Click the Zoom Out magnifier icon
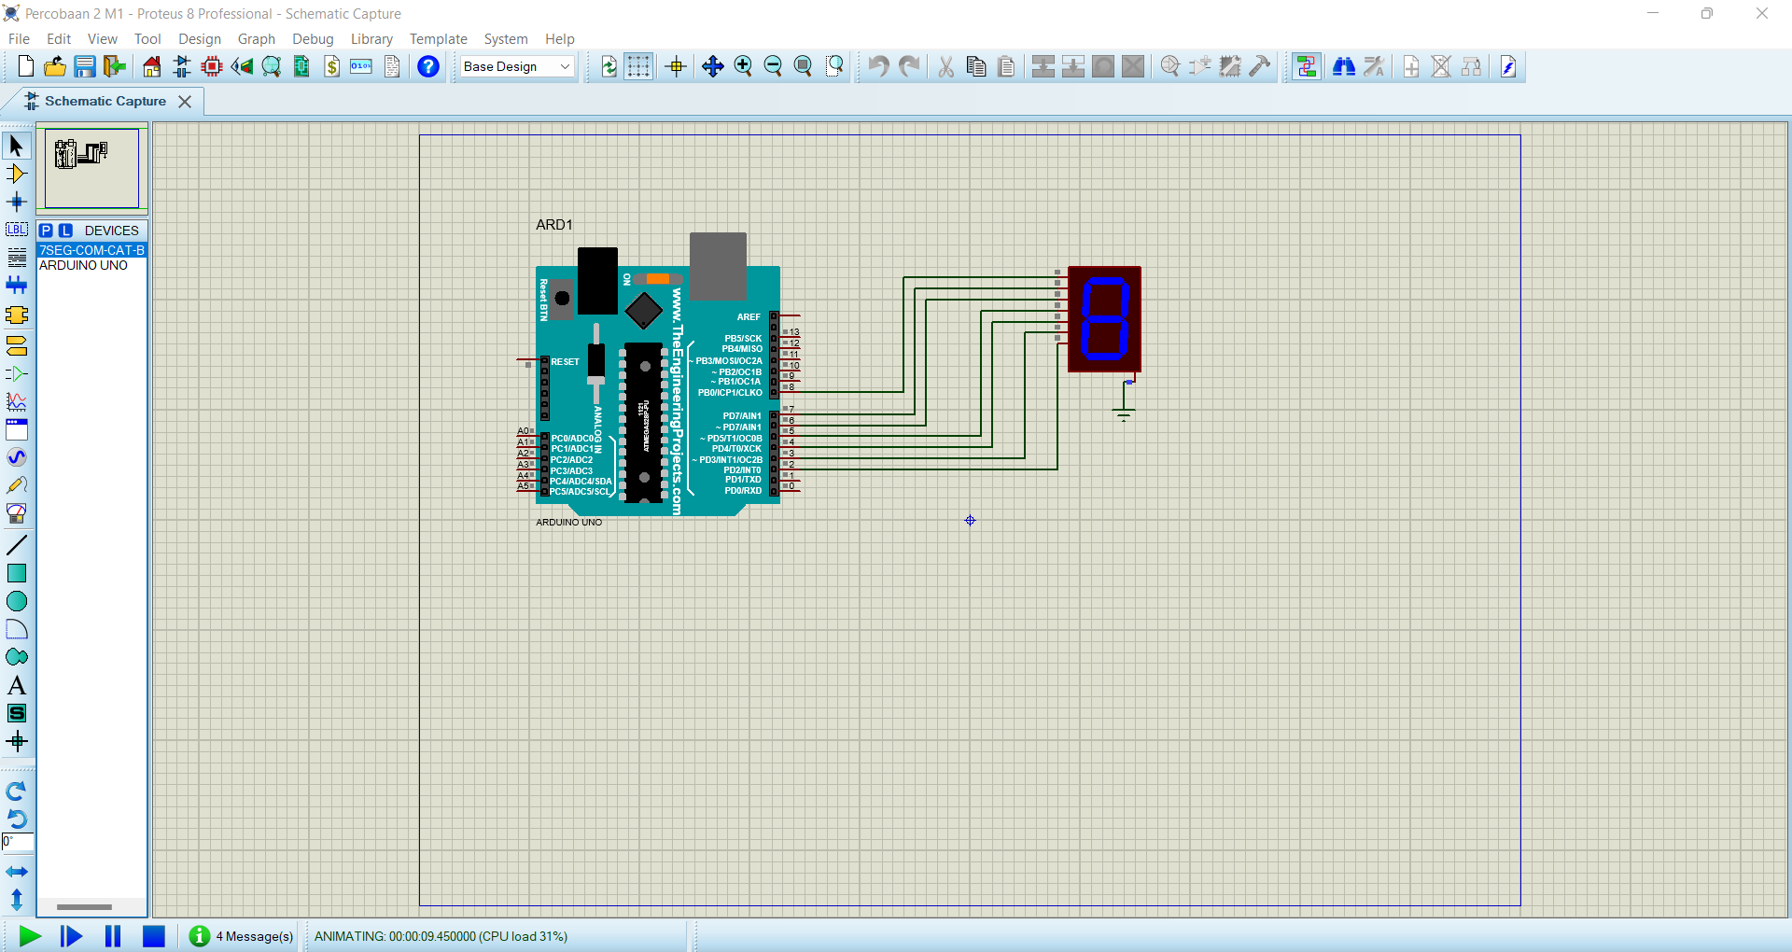1792x952 pixels. pyautogui.click(x=773, y=66)
